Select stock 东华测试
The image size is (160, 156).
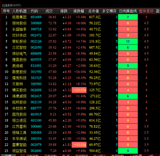(x=19, y=139)
